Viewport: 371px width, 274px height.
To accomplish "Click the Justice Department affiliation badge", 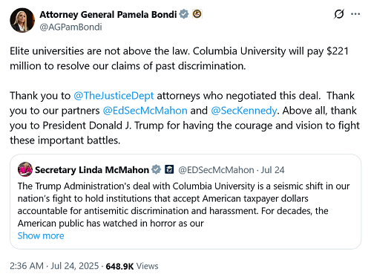I will [x=197, y=14].
